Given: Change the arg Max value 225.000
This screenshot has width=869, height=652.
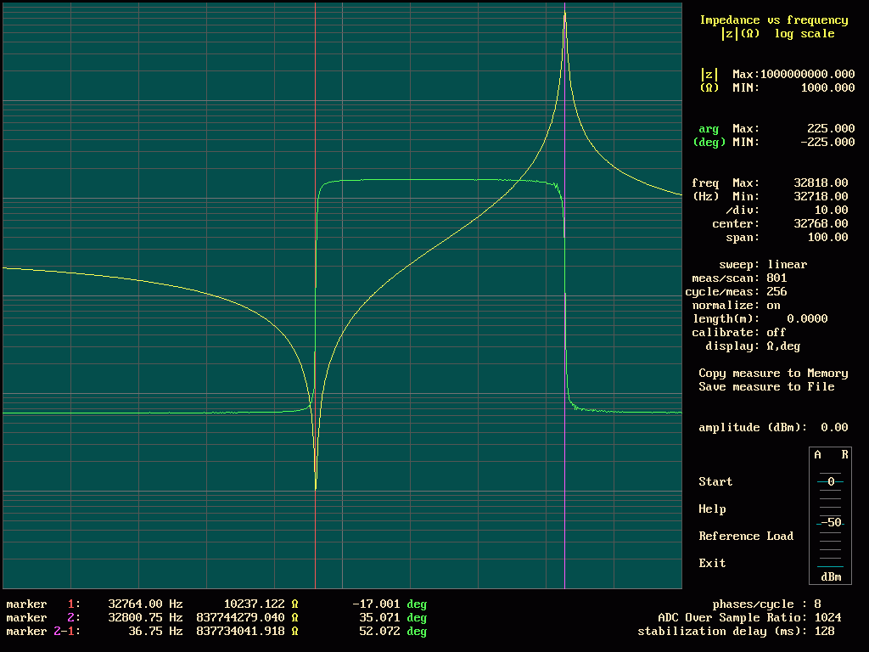Looking at the screenshot, I should tap(831, 129).
